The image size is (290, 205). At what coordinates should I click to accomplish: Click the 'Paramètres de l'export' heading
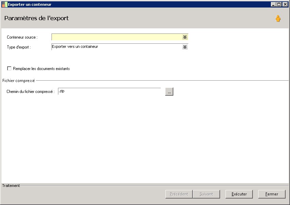coord(37,18)
